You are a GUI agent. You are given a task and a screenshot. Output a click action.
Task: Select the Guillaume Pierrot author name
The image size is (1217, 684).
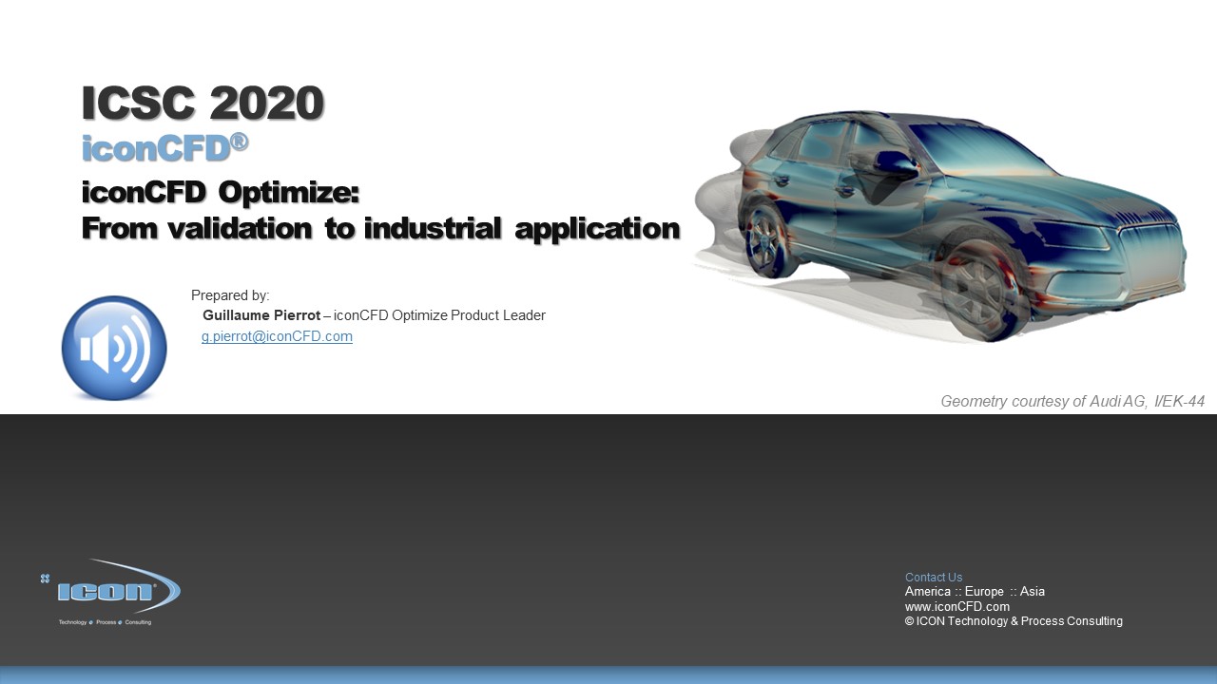(x=261, y=315)
